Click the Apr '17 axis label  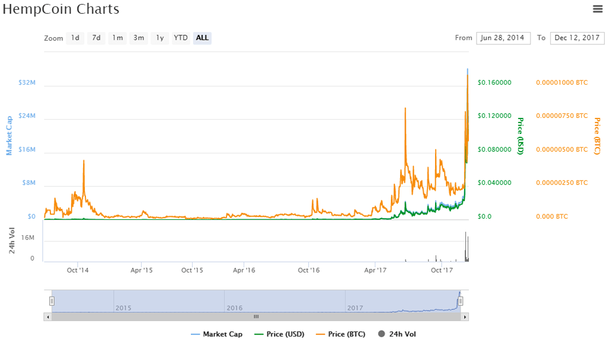click(375, 270)
